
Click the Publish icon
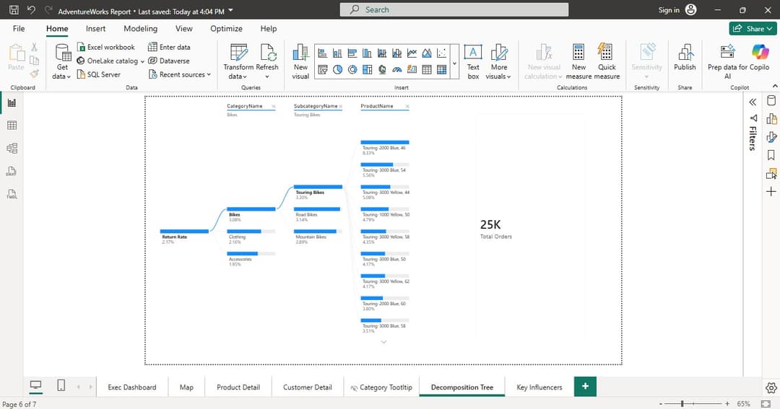pyautogui.click(x=685, y=53)
